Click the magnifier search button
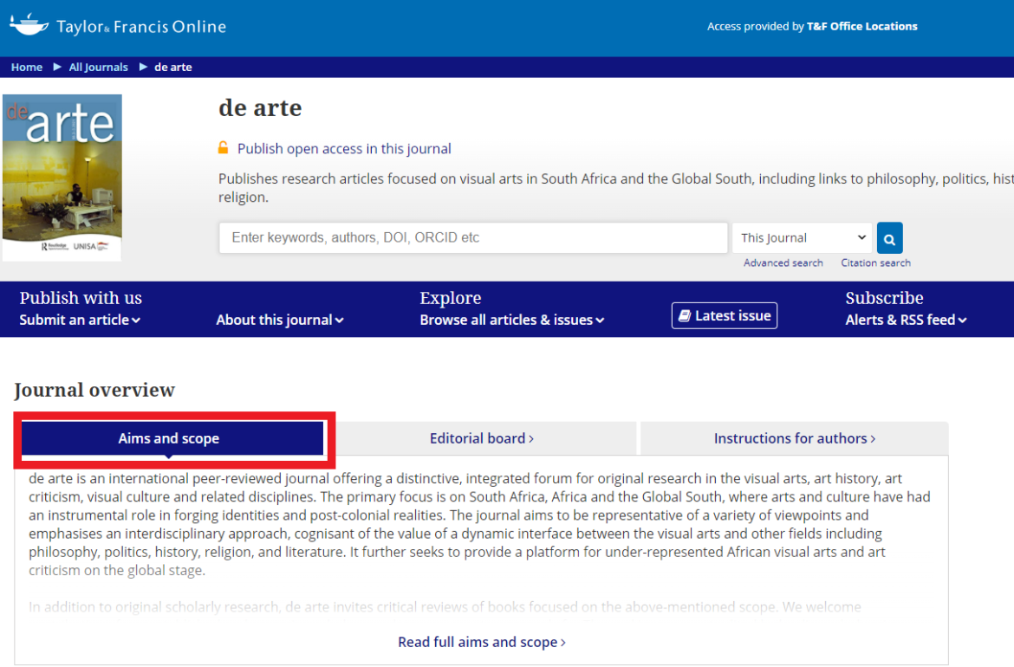The height and width of the screenshot is (667, 1014). coord(889,238)
